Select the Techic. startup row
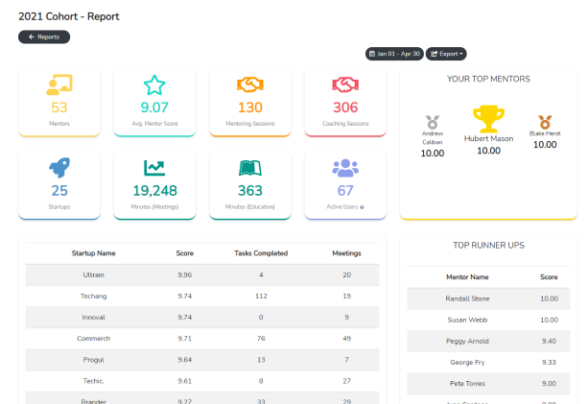 [202, 381]
